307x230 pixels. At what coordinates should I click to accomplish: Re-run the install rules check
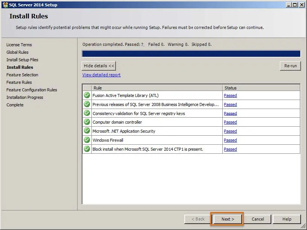coord(290,66)
